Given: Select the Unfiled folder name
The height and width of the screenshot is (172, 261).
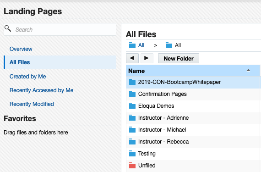Looking at the screenshot, I should (147, 166).
